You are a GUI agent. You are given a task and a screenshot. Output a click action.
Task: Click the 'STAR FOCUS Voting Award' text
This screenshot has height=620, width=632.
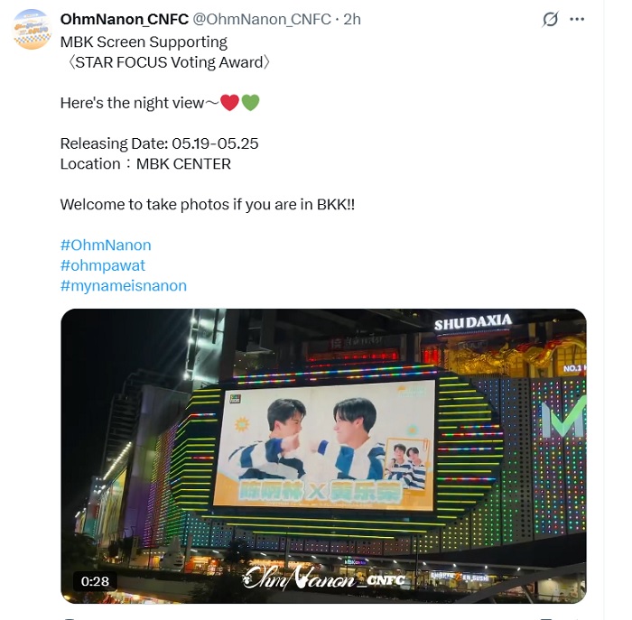point(169,62)
